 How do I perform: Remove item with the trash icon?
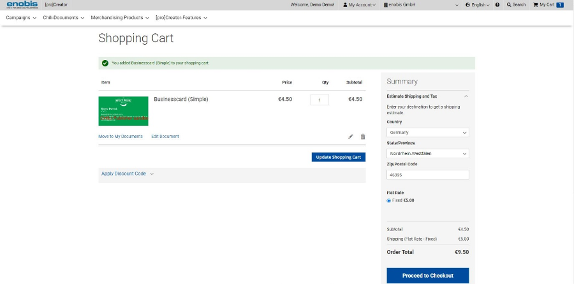point(363,137)
